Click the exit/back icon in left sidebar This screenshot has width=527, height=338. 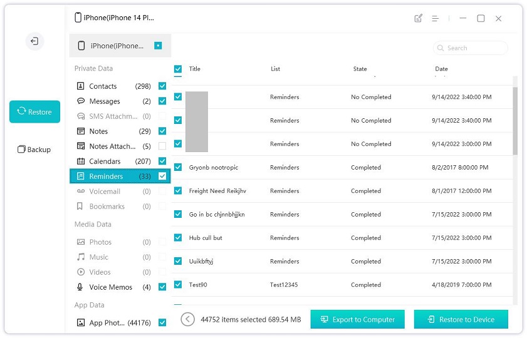[x=34, y=41]
